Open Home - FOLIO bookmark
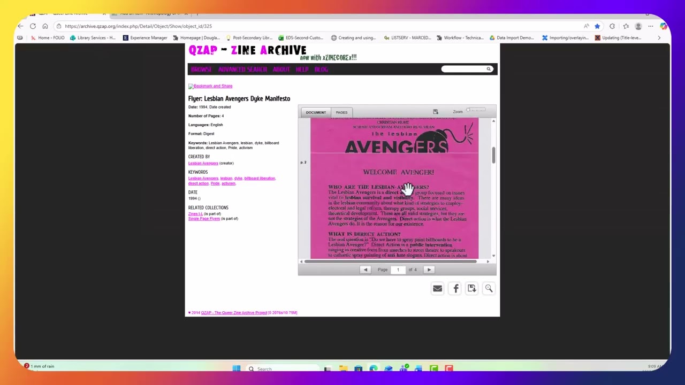The image size is (685, 385). (x=48, y=38)
